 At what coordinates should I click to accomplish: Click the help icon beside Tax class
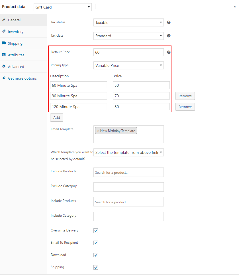169,36
